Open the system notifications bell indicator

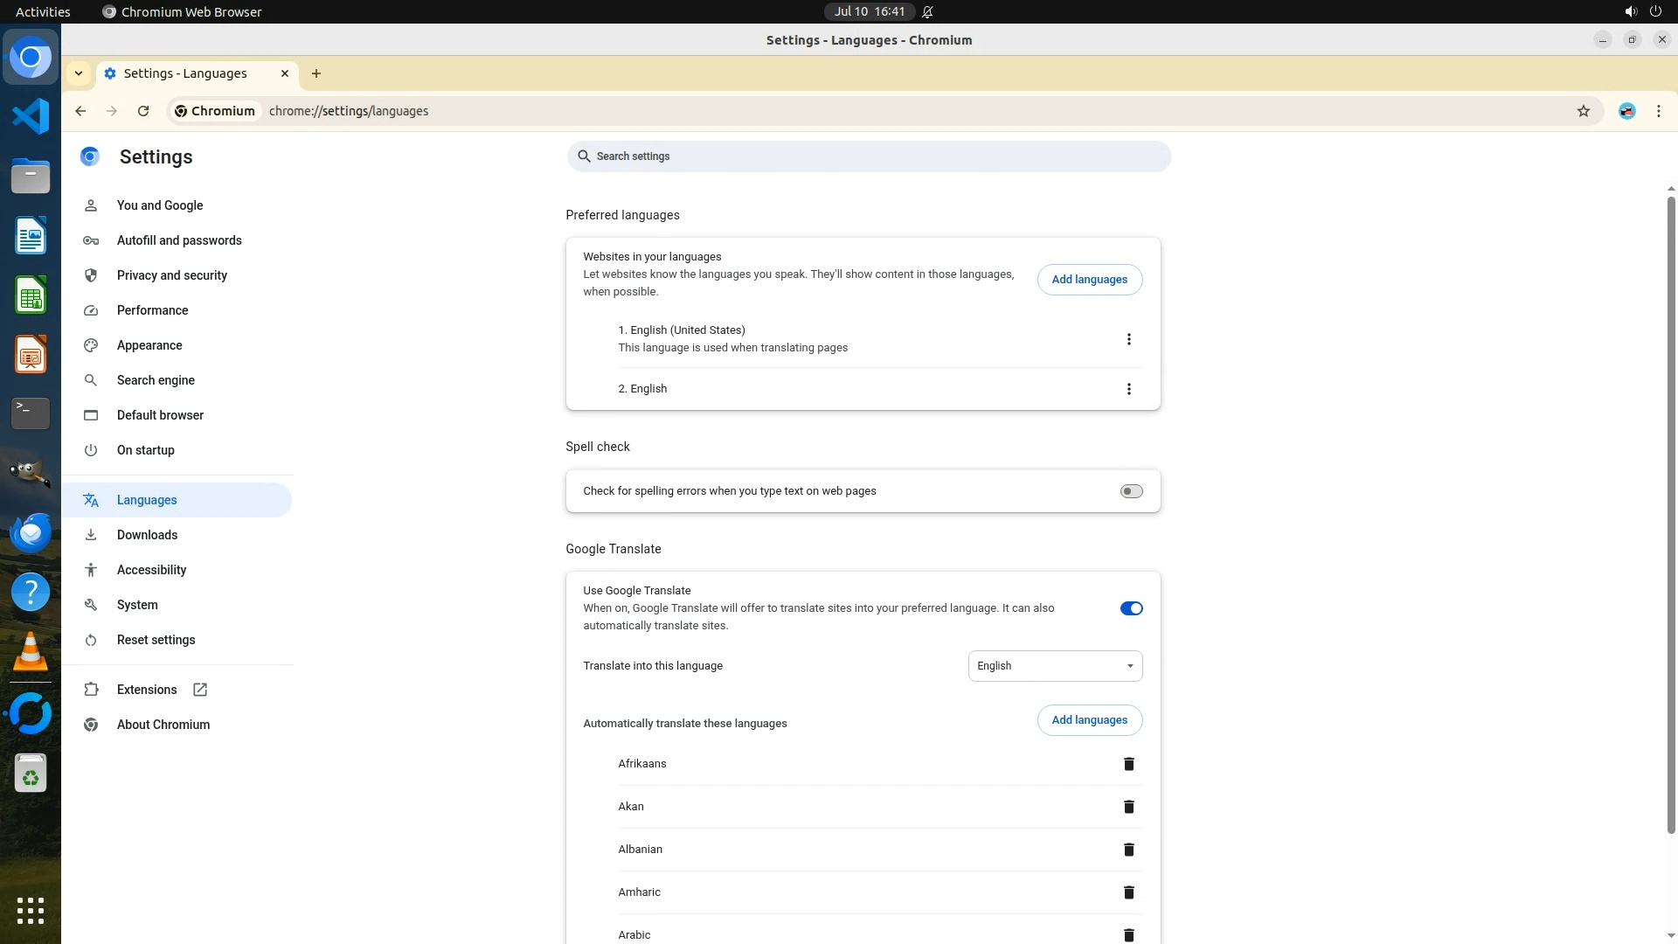click(x=927, y=12)
